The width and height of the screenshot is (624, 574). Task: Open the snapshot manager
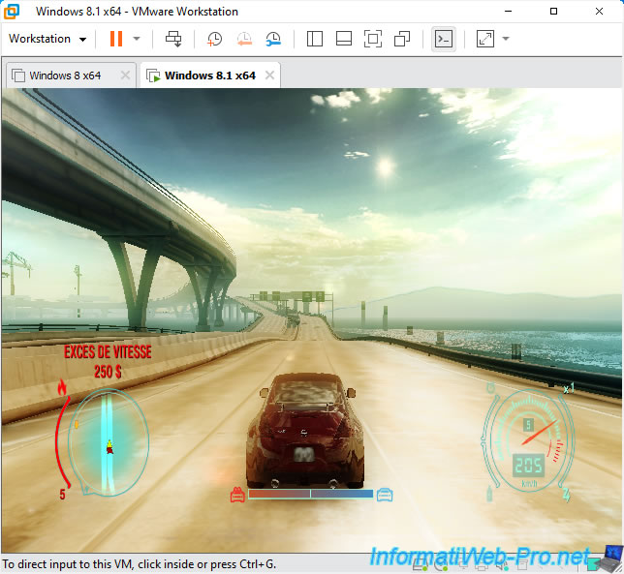tap(273, 39)
